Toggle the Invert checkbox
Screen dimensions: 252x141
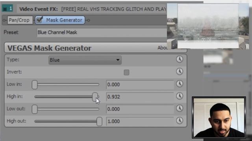(126, 72)
